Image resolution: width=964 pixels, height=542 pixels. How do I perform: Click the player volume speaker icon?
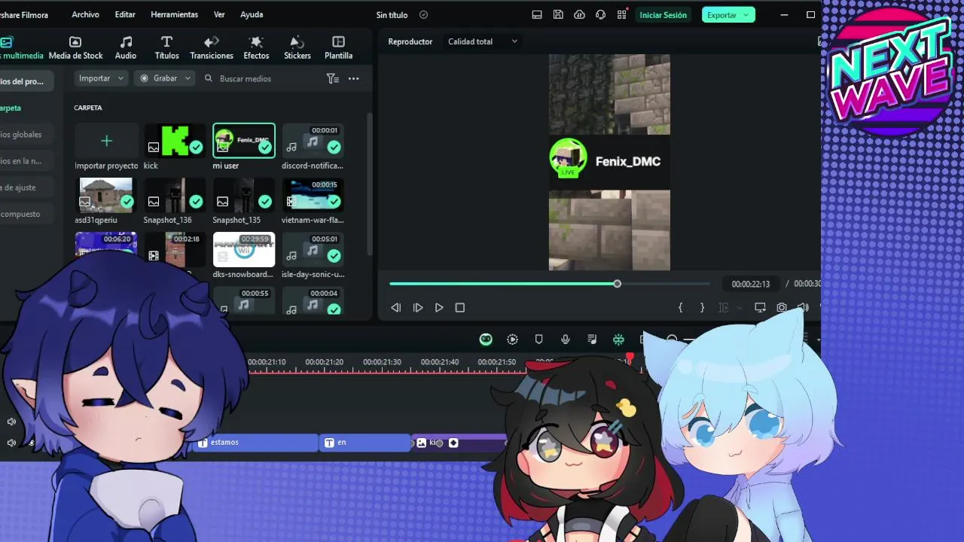803,307
